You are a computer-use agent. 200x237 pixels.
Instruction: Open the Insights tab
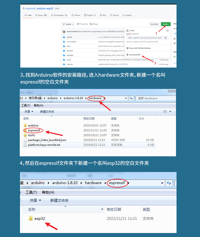(127, 15)
